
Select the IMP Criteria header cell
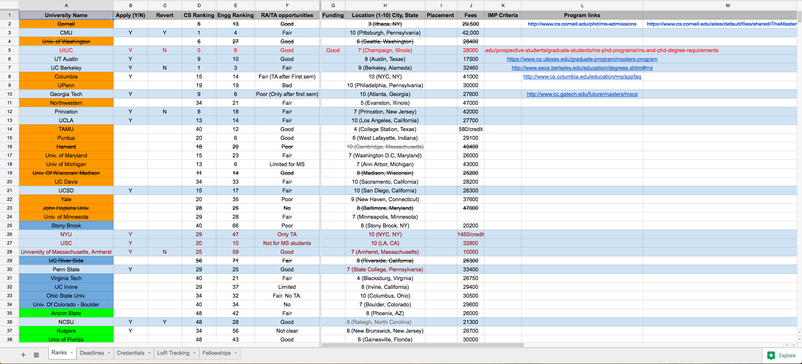pyautogui.click(x=503, y=15)
